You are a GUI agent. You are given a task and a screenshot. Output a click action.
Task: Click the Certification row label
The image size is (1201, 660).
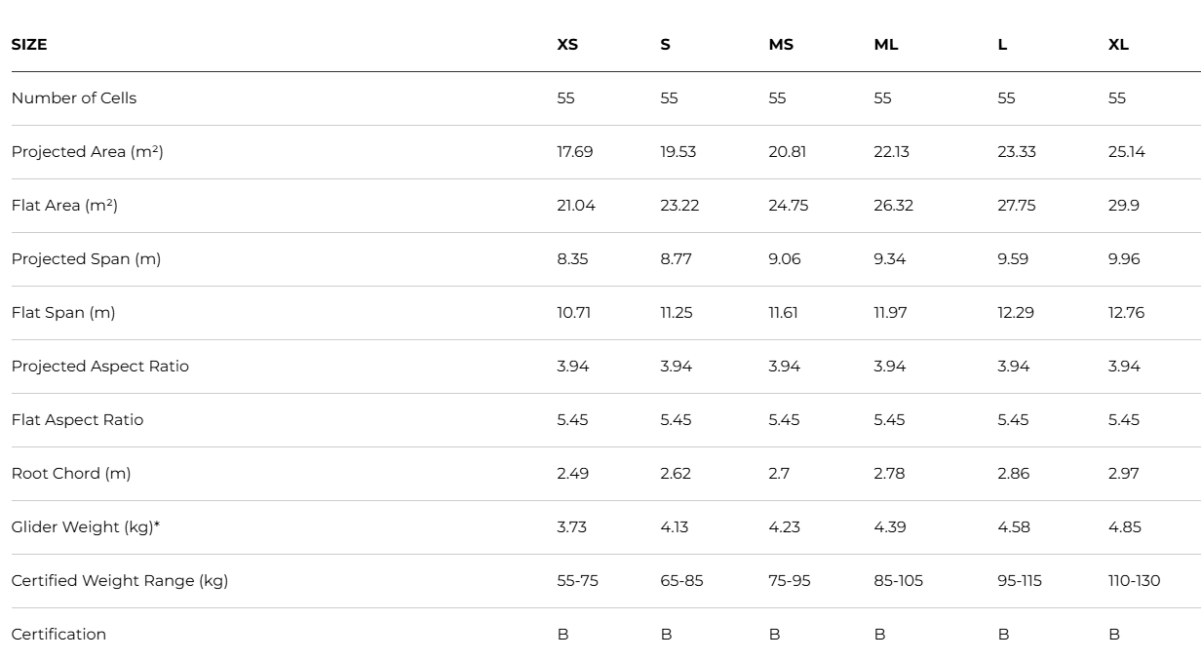(58, 635)
